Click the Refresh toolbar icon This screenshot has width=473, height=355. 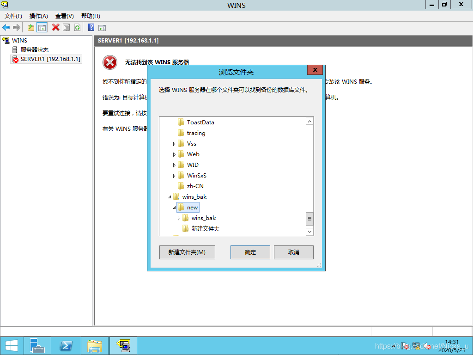pos(78,28)
